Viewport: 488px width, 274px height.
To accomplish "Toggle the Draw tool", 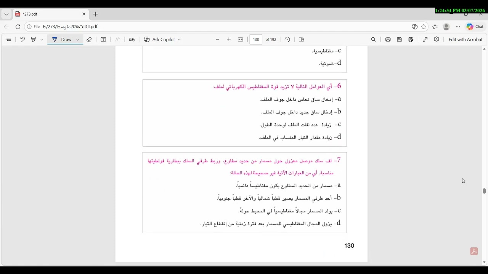I will (x=62, y=40).
